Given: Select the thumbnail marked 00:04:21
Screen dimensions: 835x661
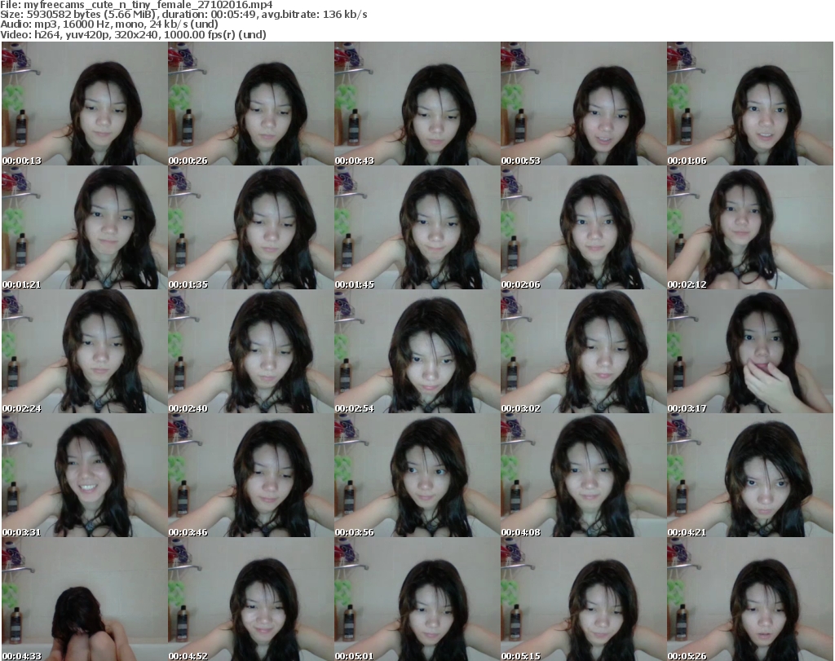Looking at the screenshot, I should point(750,476).
